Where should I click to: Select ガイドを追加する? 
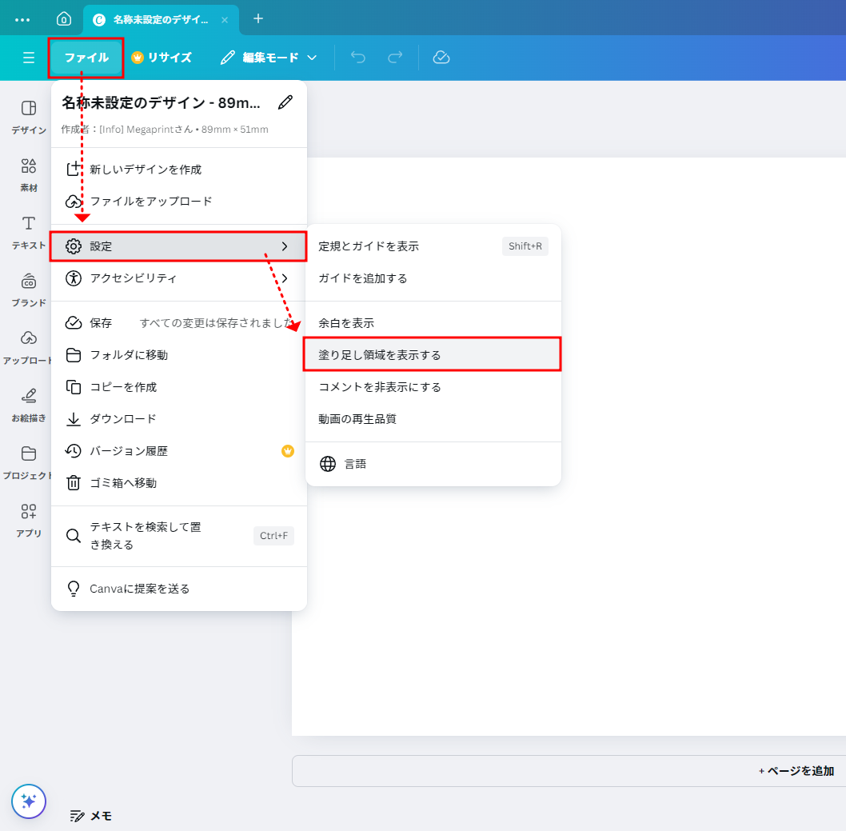pos(433,278)
